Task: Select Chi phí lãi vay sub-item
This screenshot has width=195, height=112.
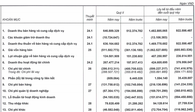Action: [24, 72]
